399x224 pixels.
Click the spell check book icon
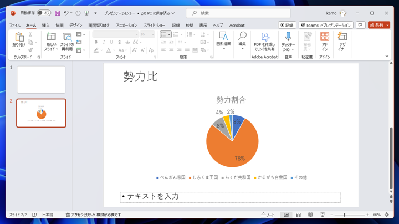34,215
